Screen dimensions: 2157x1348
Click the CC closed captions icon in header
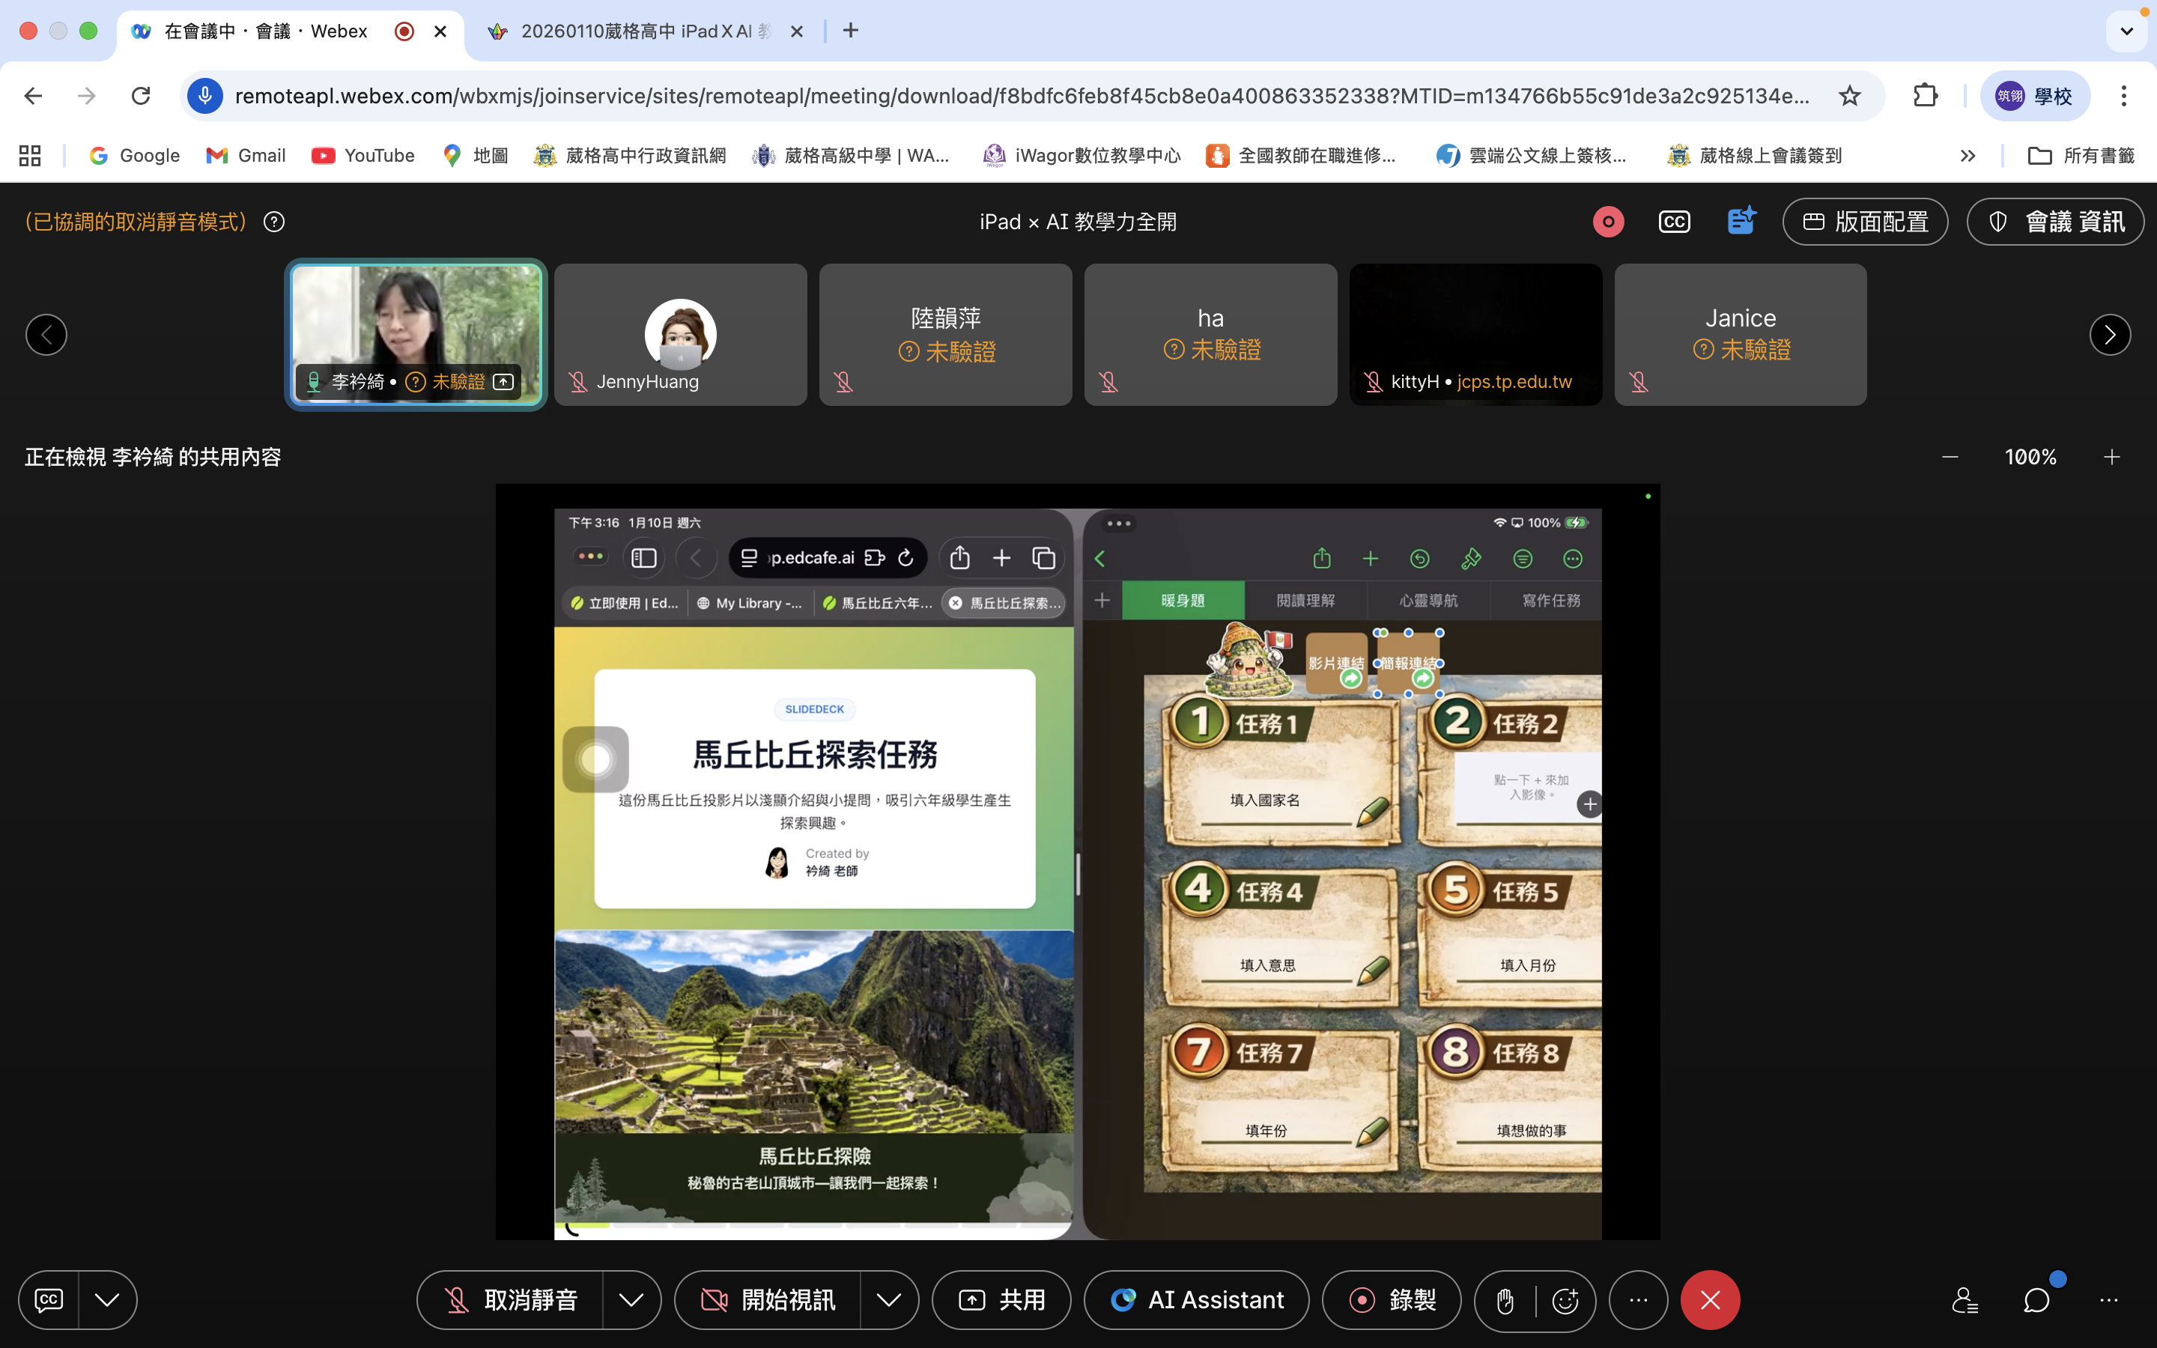pyautogui.click(x=1674, y=222)
